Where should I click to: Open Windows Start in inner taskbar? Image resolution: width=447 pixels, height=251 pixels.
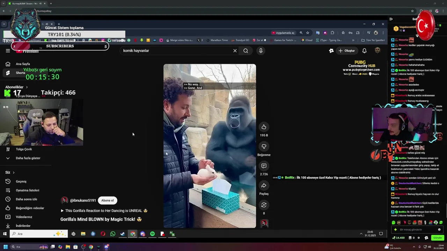(x=5, y=234)
